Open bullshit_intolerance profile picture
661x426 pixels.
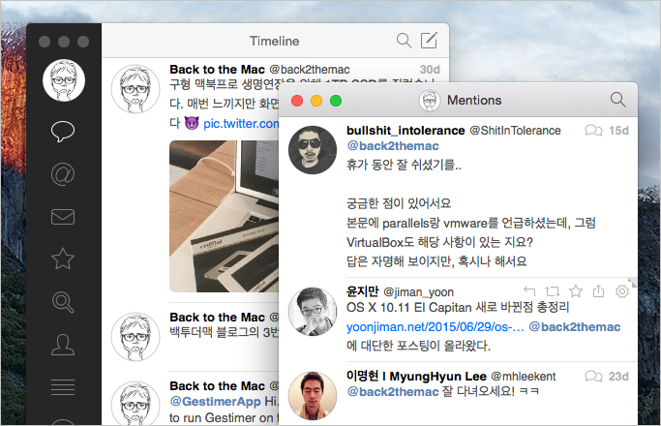tap(313, 150)
